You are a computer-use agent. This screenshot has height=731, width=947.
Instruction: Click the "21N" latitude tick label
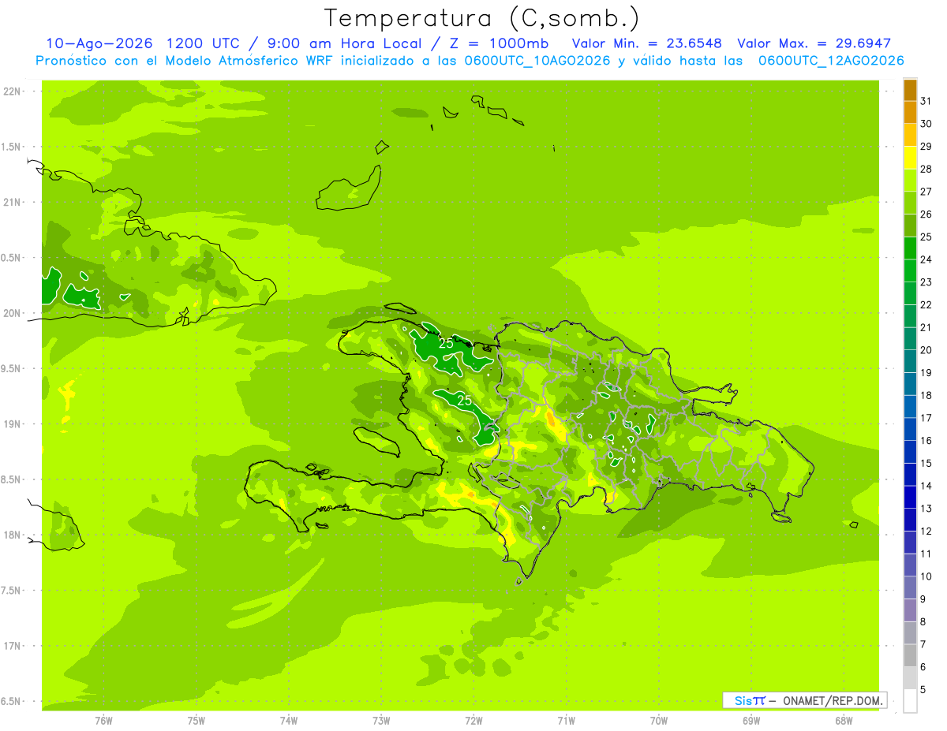tap(13, 203)
